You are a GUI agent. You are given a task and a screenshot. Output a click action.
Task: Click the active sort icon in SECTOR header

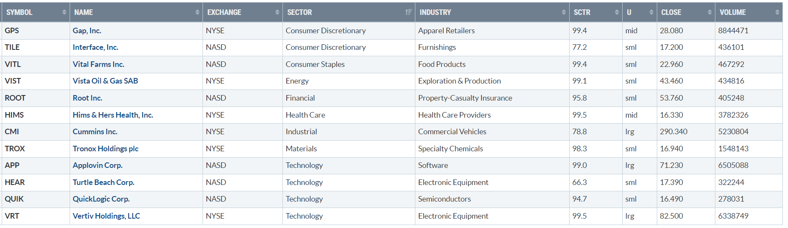(409, 12)
